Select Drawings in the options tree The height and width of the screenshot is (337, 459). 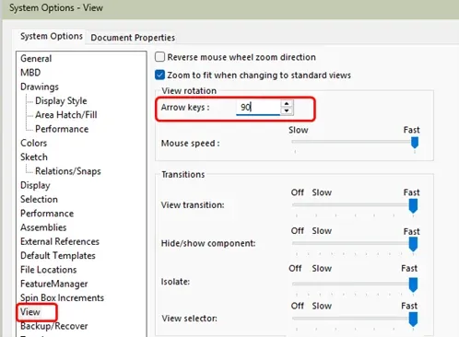pos(40,87)
